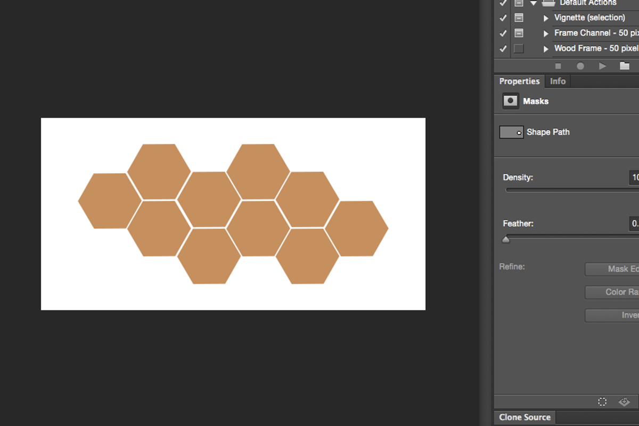
Task: Collapse the Default Actions set
Action: tap(533, 3)
